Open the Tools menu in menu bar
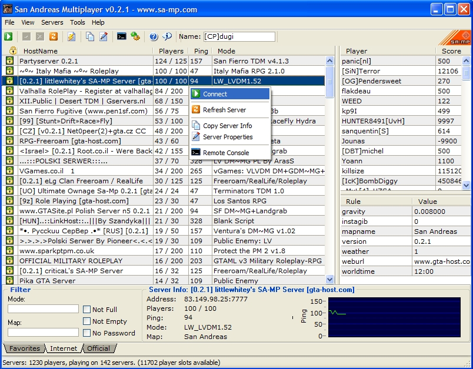Screen dimensions: 473x369 click(x=78, y=22)
